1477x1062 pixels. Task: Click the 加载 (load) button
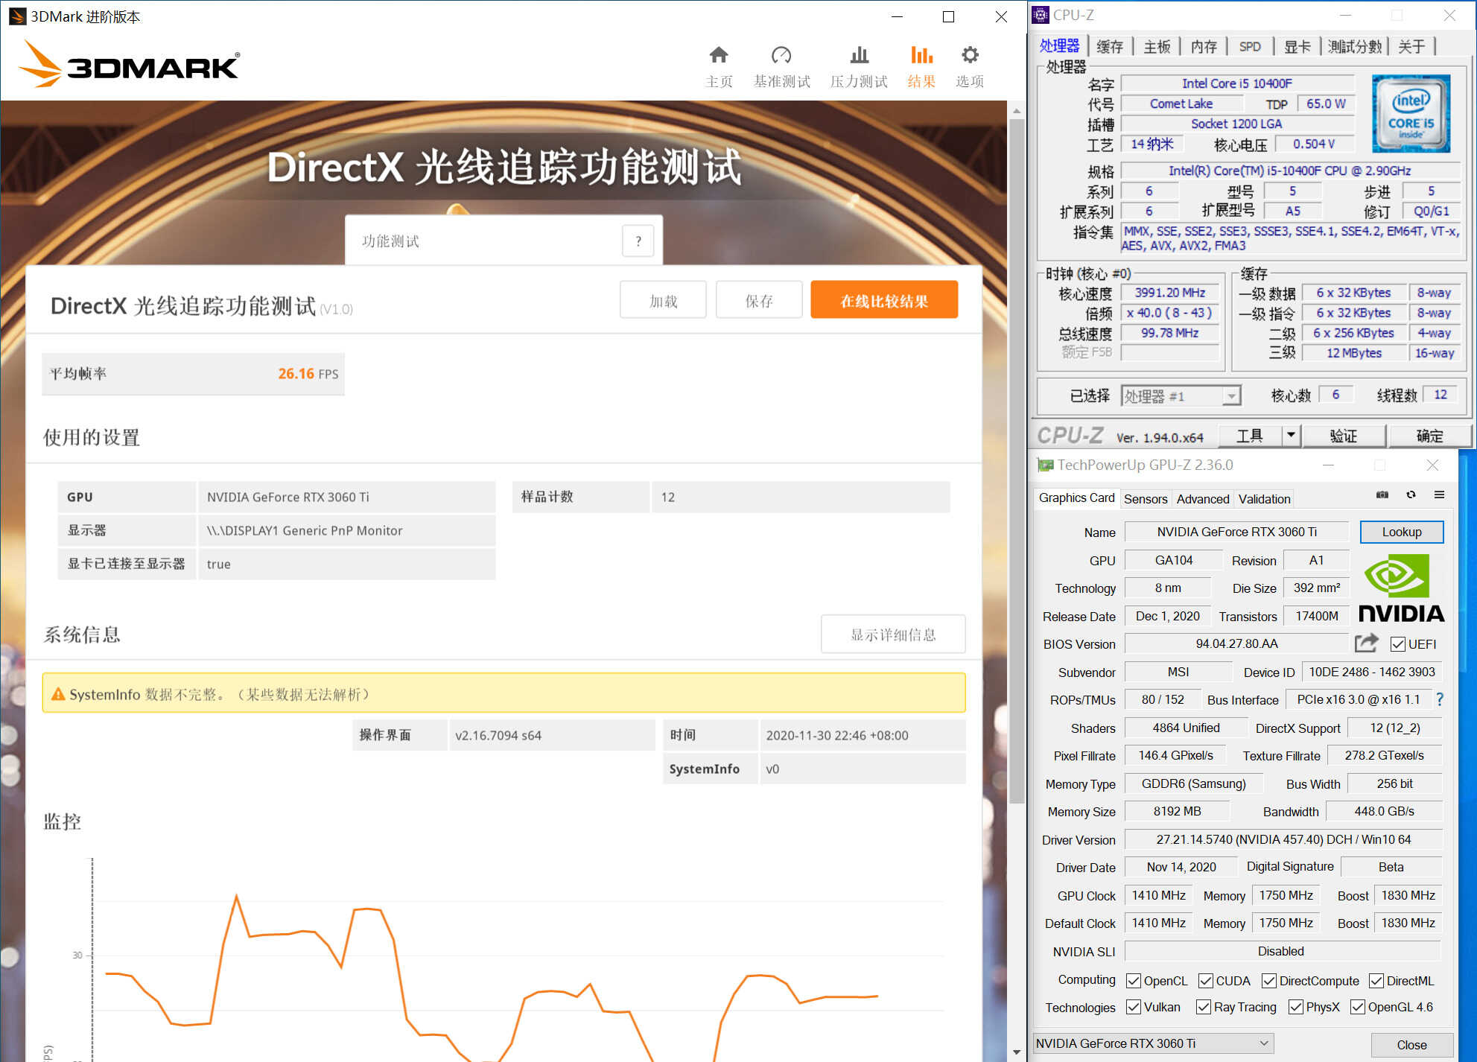tap(663, 300)
